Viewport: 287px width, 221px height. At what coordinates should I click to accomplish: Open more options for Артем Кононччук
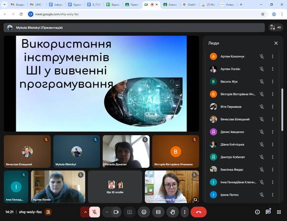click(x=273, y=56)
